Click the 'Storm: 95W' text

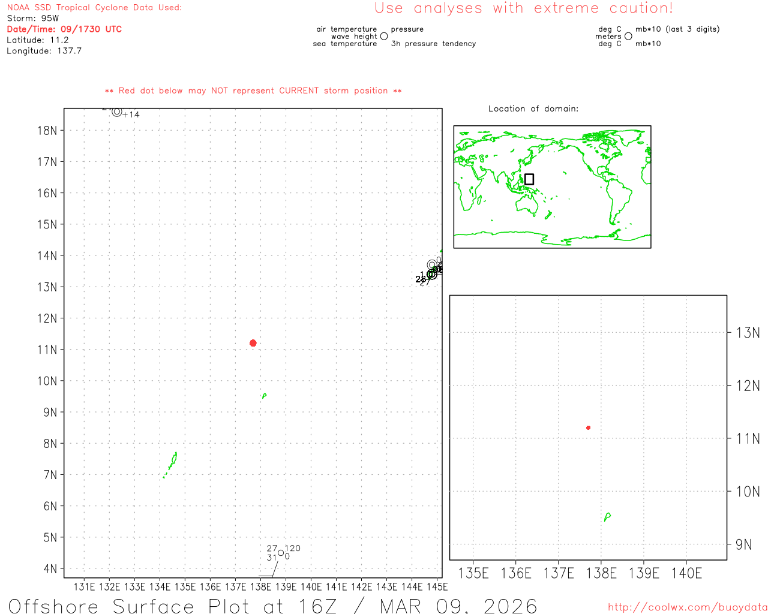33,19
